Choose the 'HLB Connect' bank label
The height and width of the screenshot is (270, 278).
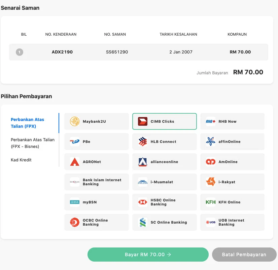(x=164, y=142)
